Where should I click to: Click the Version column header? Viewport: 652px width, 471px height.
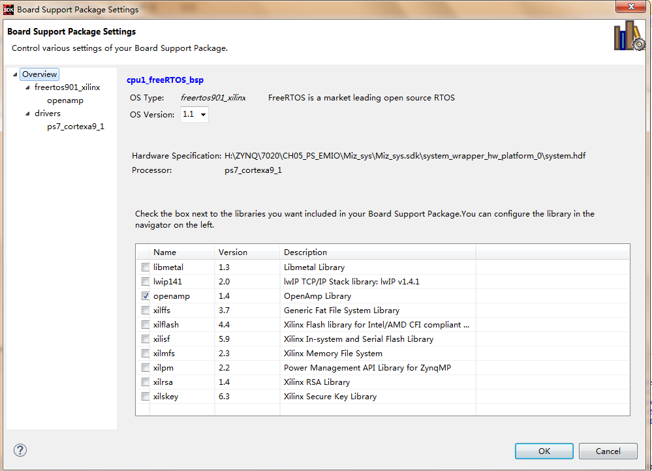[247, 252]
